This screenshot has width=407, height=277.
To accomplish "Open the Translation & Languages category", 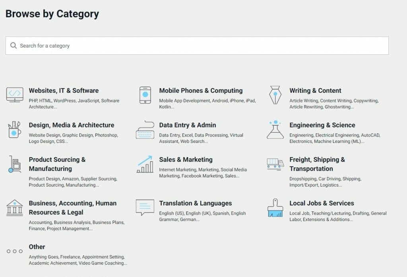I will [x=195, y=203].
